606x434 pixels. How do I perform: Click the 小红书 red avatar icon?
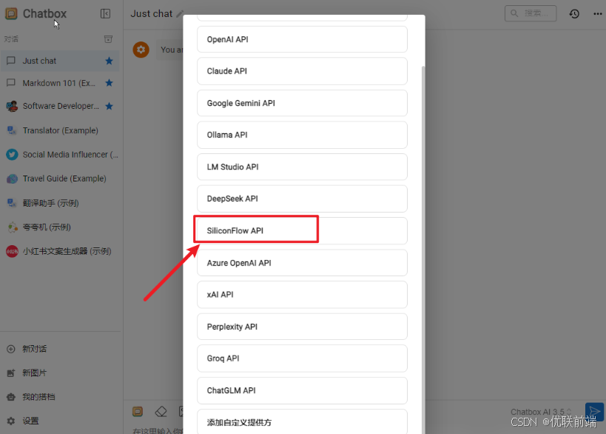point(12,251)
